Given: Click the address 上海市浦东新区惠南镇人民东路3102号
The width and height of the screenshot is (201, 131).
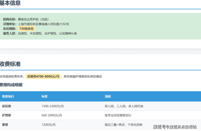Looking at the screenshot, I should pos(43,24).
